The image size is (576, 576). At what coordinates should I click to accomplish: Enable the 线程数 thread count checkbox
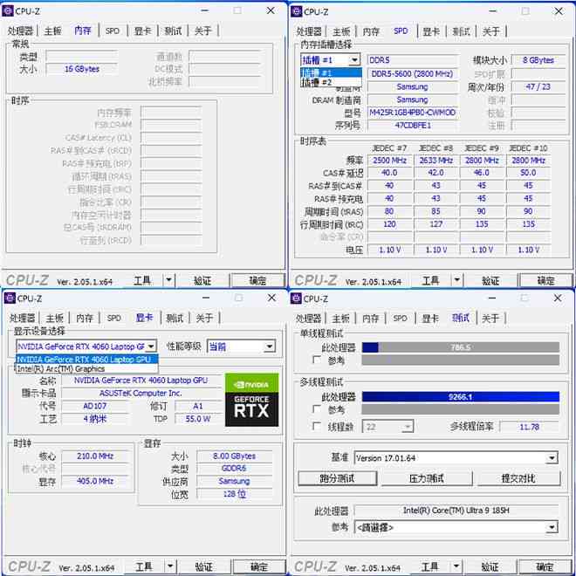(316, 426)
